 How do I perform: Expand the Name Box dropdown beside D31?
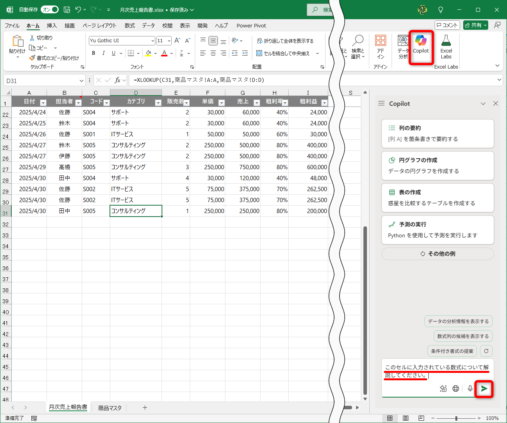coord(81,81)
